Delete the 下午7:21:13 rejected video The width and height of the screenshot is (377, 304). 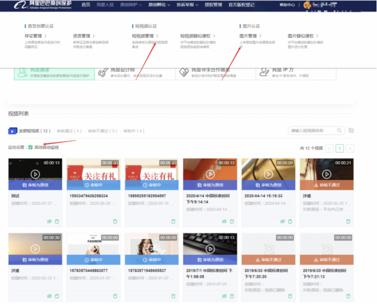348,296
